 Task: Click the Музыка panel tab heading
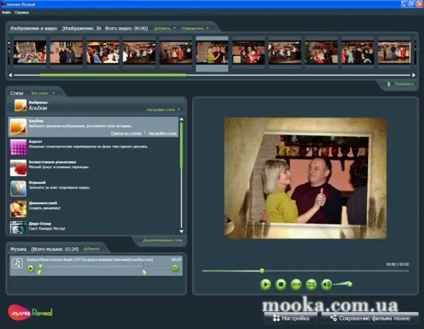pyautogui.click(x=18, y=249)
